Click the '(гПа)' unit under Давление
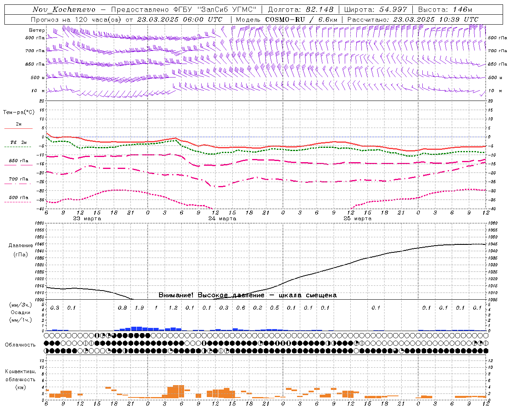Viewport: 509px width, 407px height. [21, 254]
